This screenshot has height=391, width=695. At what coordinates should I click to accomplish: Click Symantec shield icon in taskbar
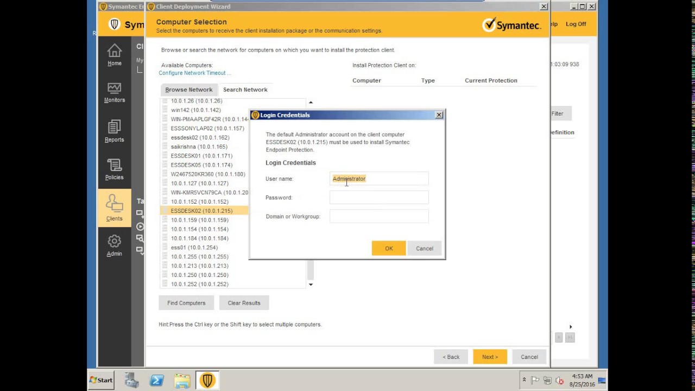207,380
